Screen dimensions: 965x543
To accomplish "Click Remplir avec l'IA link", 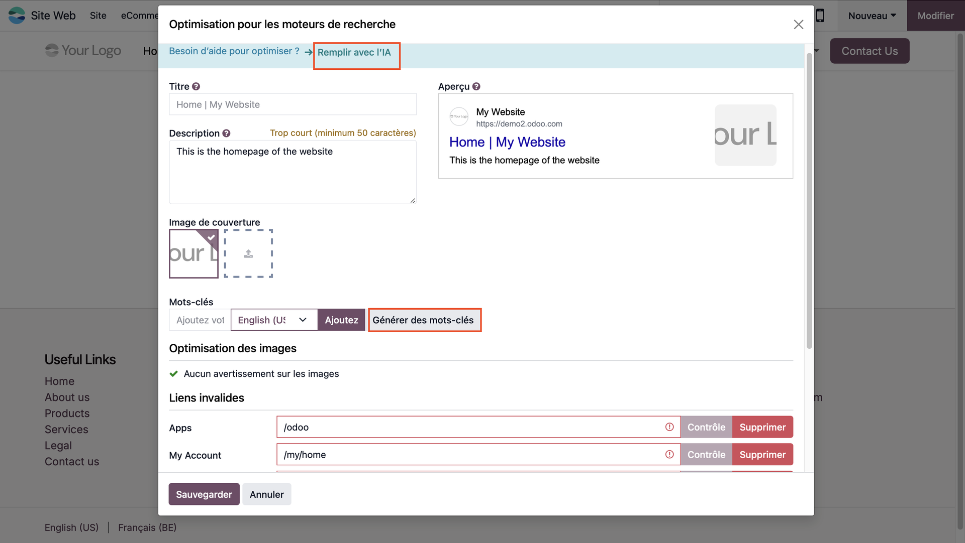I will (x=354, y=53).
